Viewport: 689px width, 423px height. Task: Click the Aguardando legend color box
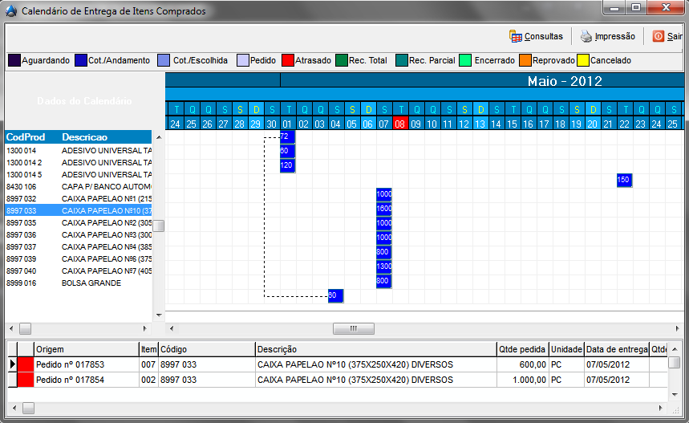(14, 60)
